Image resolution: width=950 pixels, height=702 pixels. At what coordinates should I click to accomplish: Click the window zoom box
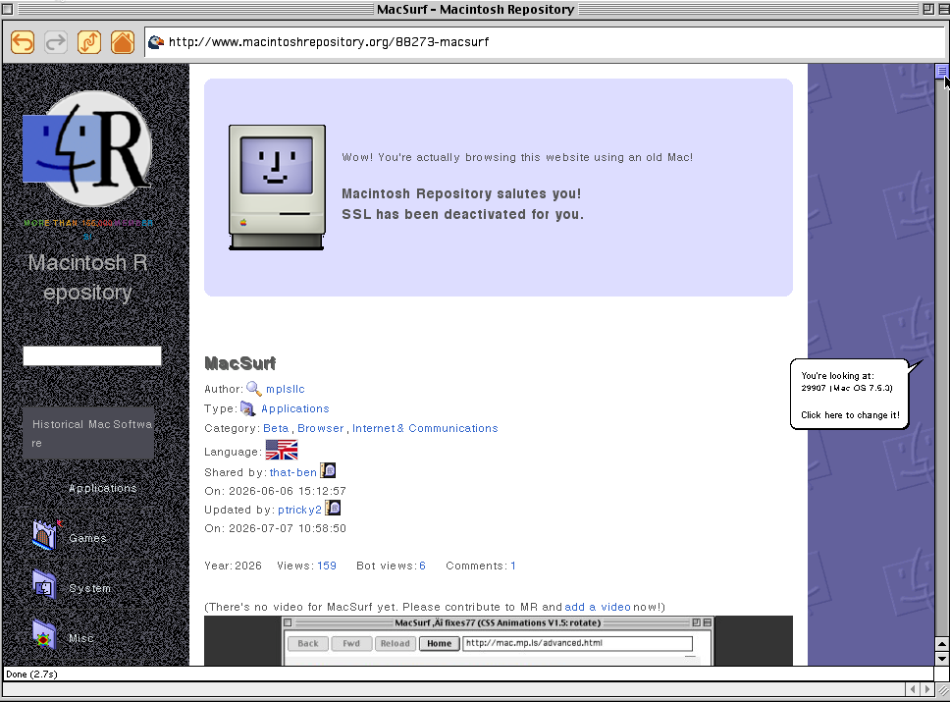click(928, 9)
